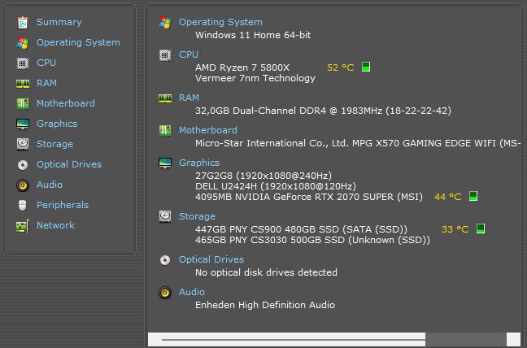Click the Enheden High Definition Audio text
The width and height of the screenshot is (527, 348).
coord(265,305)
